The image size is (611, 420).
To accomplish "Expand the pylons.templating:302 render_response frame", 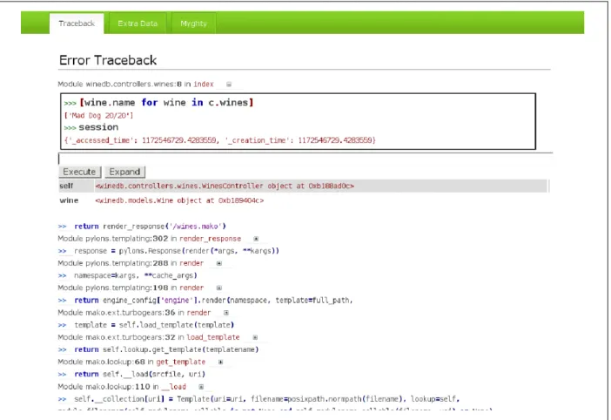I will pyautogui.click(x=256, y=239).
